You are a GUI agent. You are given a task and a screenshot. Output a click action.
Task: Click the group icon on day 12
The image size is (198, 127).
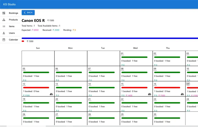[x=51, y=94]
